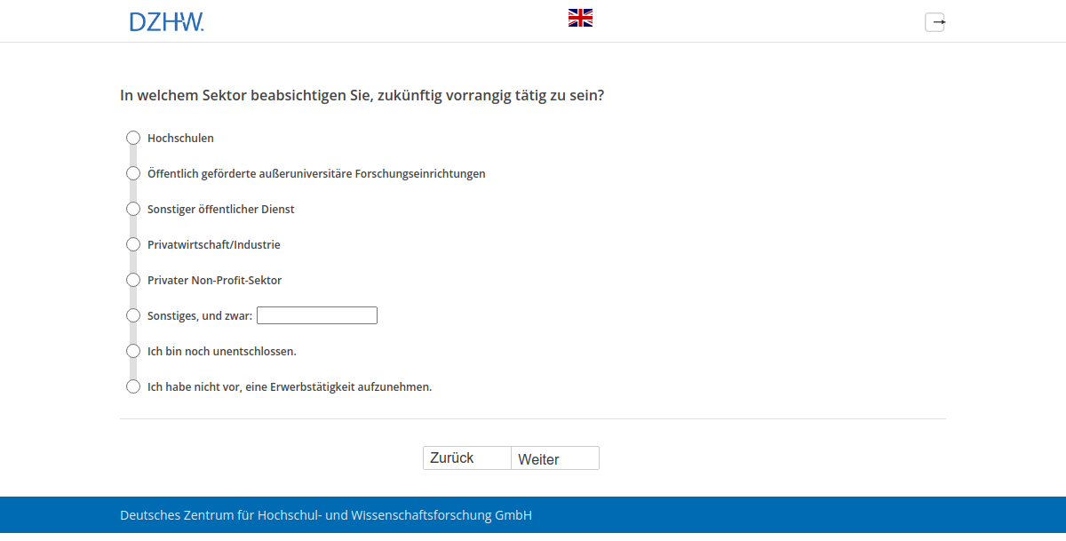Click inside the Sonstiges text field

point(316,315)
